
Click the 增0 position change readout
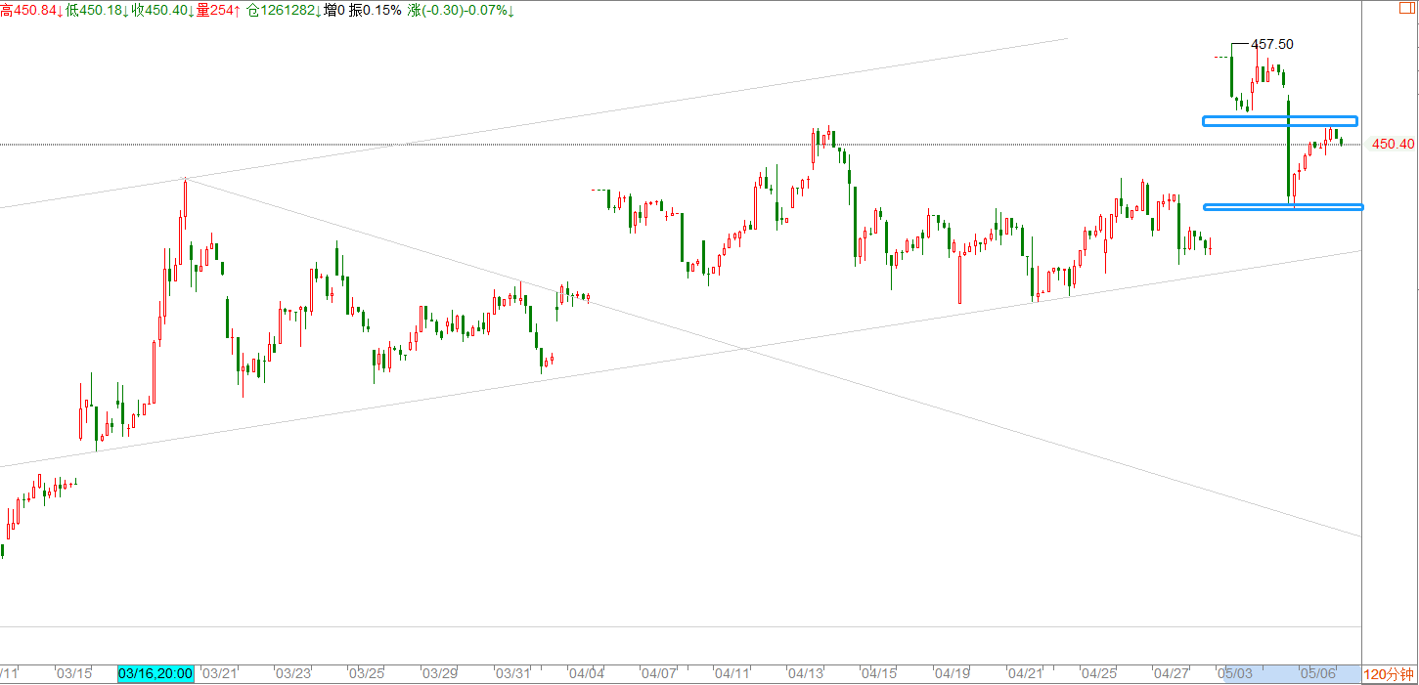(335, 10)
